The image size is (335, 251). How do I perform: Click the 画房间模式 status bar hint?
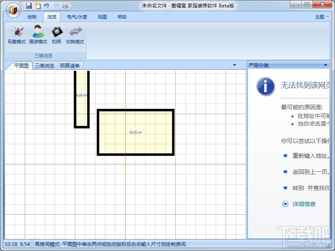click(111, 244)
